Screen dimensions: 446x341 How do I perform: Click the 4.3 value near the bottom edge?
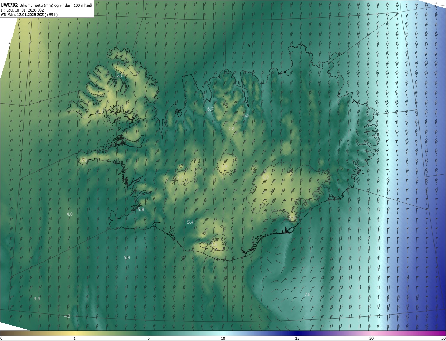(67, 316)
